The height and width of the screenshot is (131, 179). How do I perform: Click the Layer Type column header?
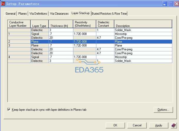pyautogui.click(x=40, y=24)
